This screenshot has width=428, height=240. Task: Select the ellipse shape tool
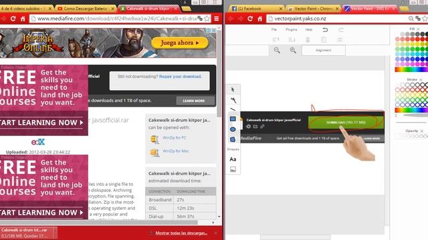click(x=233, y=129)
